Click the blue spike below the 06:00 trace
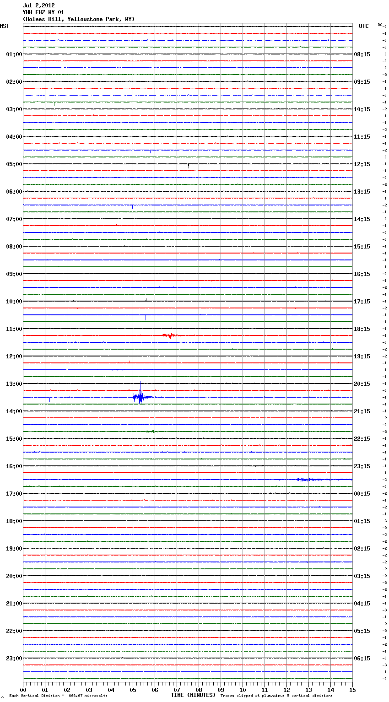Viewport: 389px width, 702px height. [x=133, y=207]
